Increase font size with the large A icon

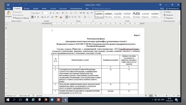[x=51, y=13]
